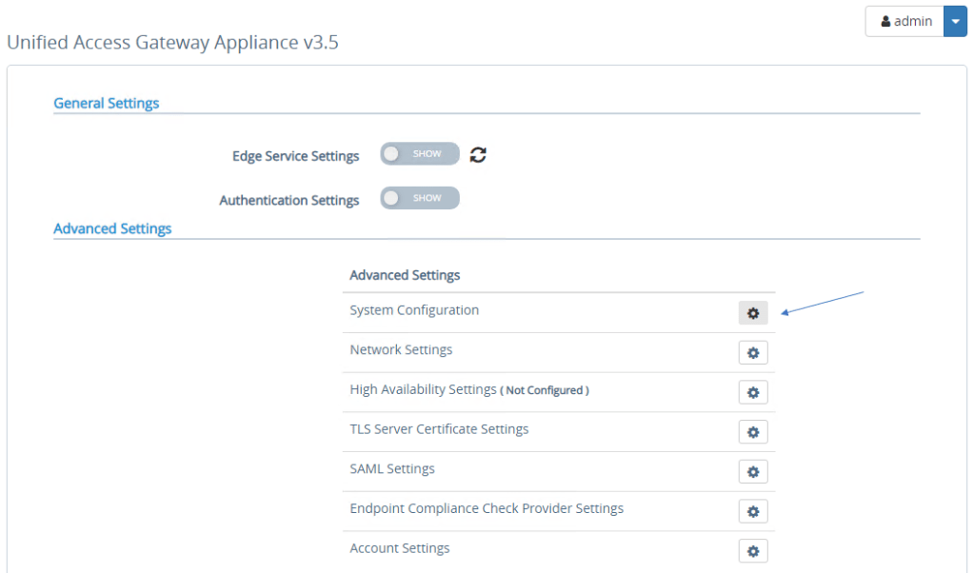Refresh Edge Service Settings with the reload icon
This screenshot has width=974, height=573.
[478, 153]
